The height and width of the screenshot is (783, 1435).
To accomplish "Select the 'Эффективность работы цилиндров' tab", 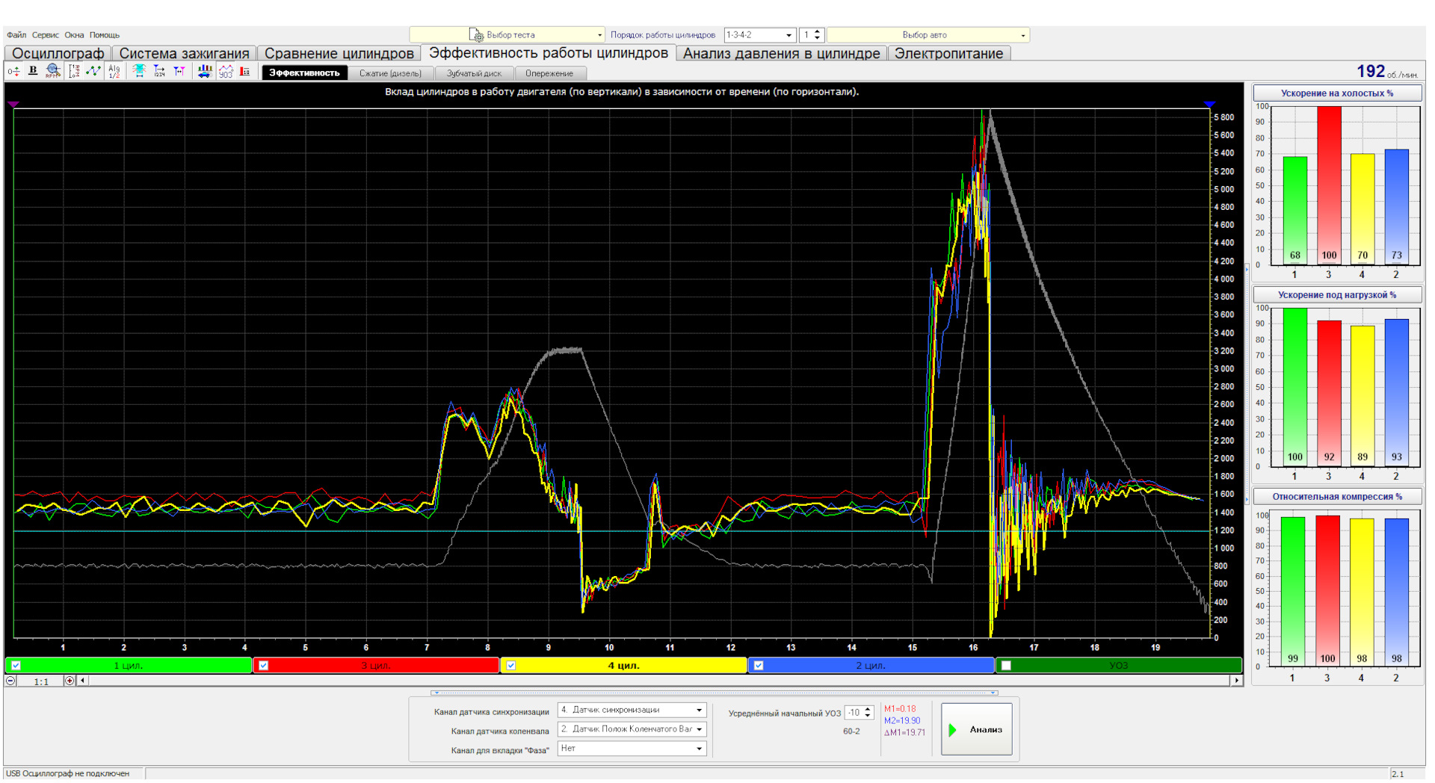I will coord(549,53).
